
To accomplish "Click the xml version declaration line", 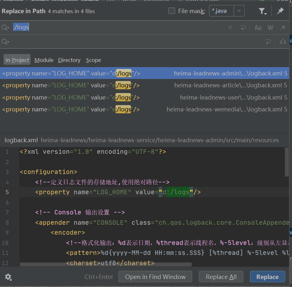I will pyautogui.click(x=93, y=152).
